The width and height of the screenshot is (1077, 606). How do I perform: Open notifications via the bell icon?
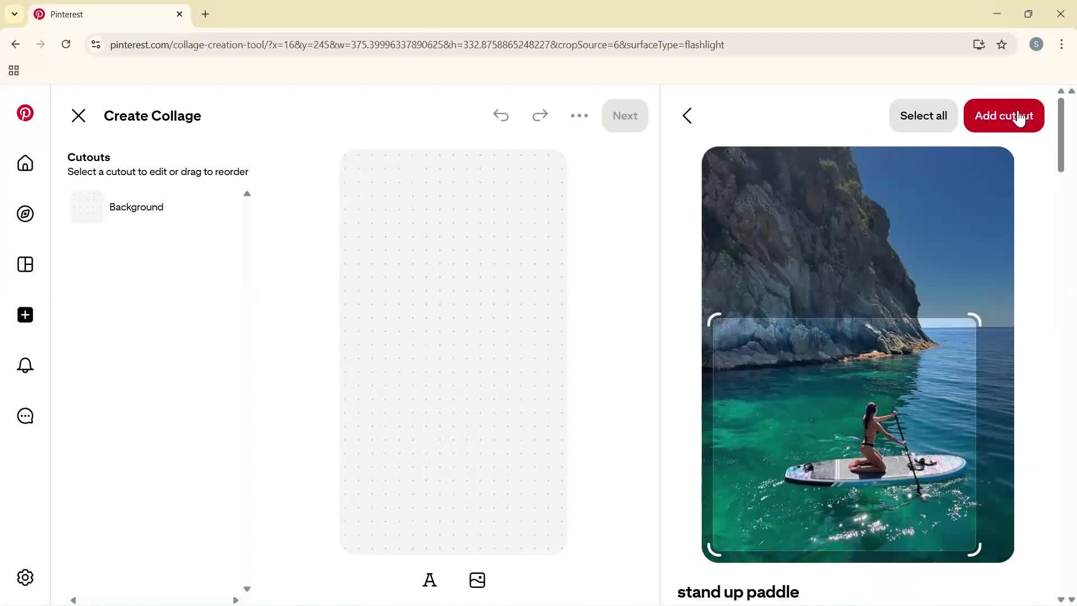tap(25, 365)
